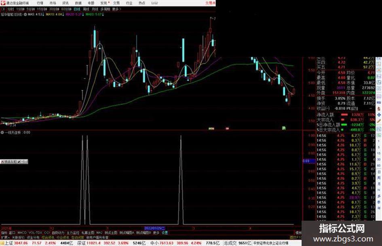The width and height of the screenshot is (382, 246).
Task: Click the 2022/01/25 date marker on time axis
Action: tap(154, 228)
